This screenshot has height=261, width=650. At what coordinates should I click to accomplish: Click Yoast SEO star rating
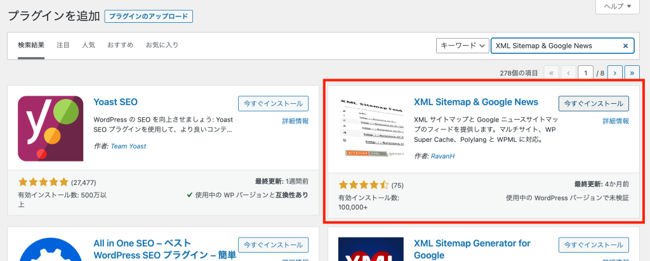point(43,182)
